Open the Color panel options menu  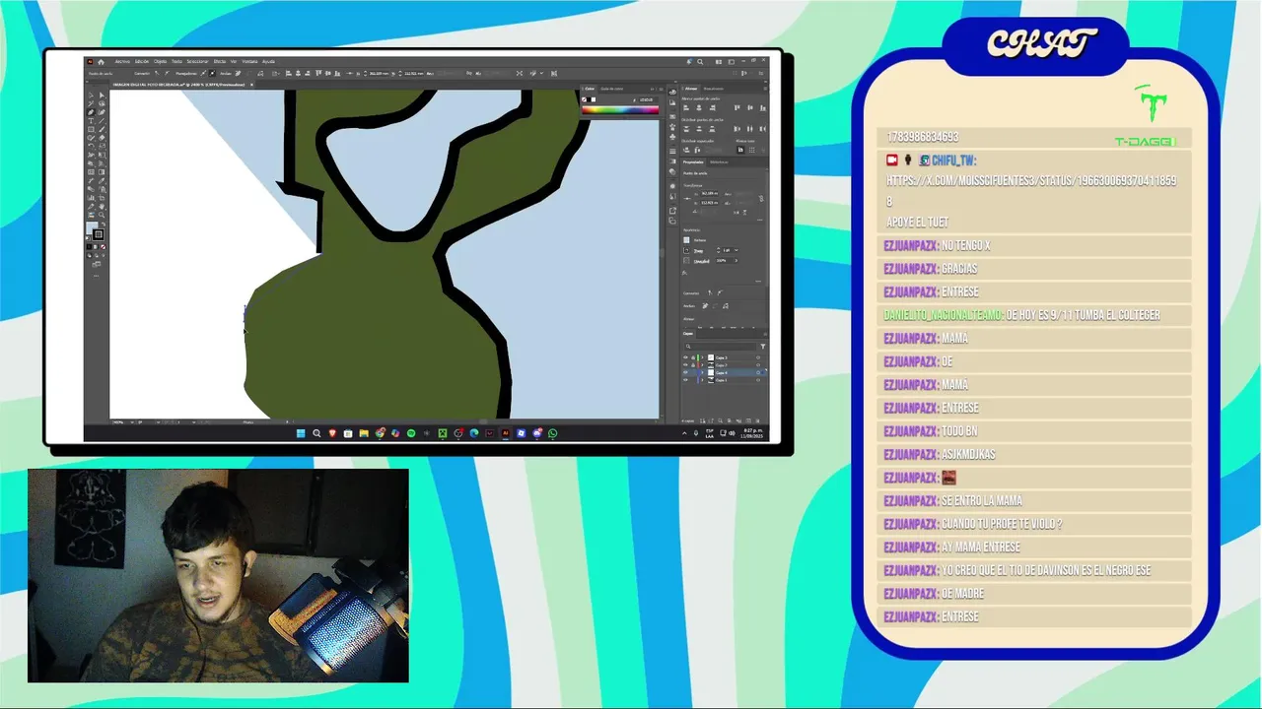(662, 89)
